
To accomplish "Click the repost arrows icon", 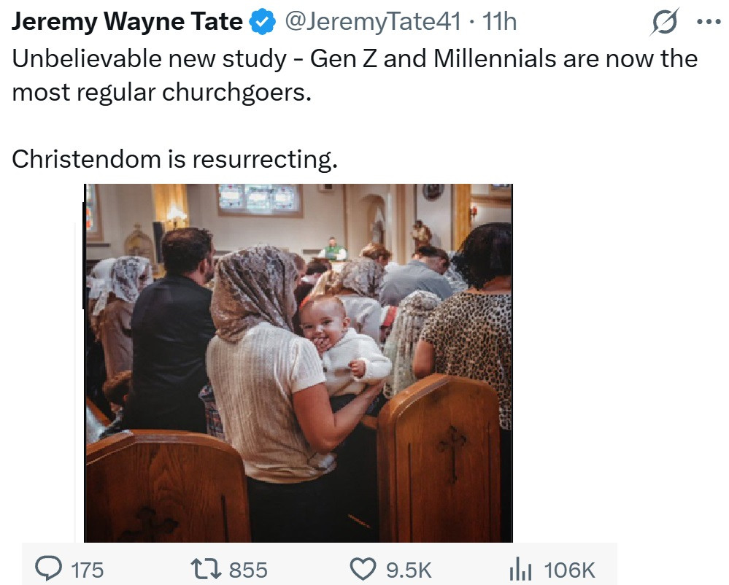I will pyautogui.click(x=205, y=569).
